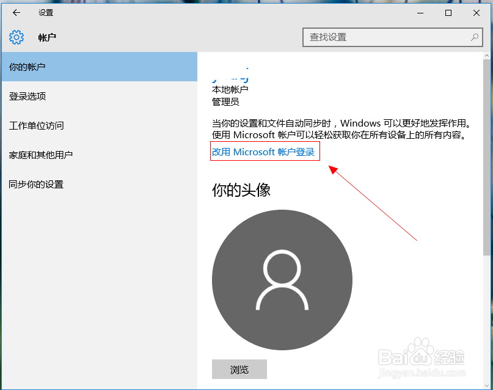Viewport: 493px width, 390px height.
Task: Click the 本地帐户 label
Action: tap(230, 90)
